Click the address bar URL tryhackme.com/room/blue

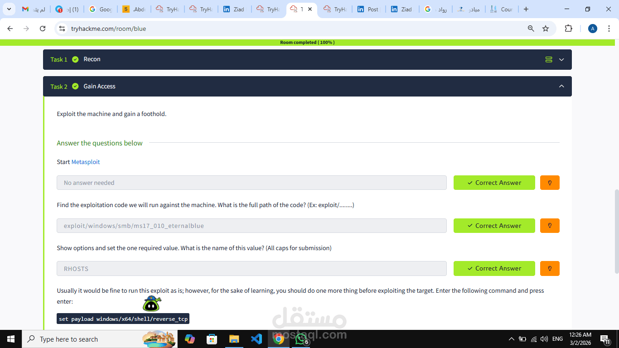(x=108, y=29)
